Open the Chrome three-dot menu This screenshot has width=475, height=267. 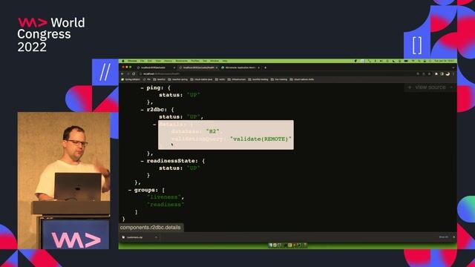pos(453,74)
